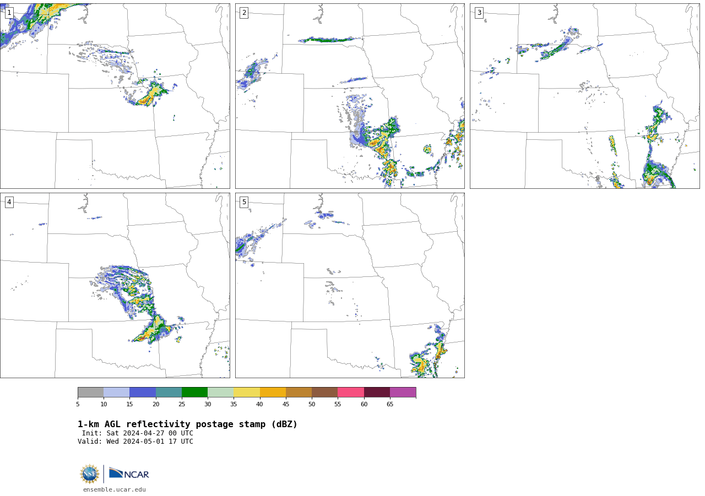
Task: Click the pink 55-60 dBZ swatch
Action: (x=351, y=393)
